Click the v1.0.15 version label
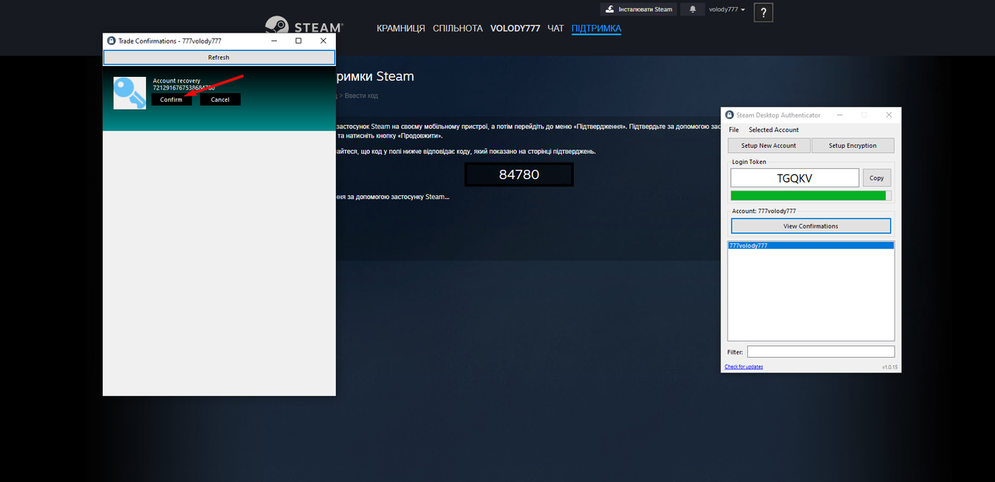 click(889, 367)
